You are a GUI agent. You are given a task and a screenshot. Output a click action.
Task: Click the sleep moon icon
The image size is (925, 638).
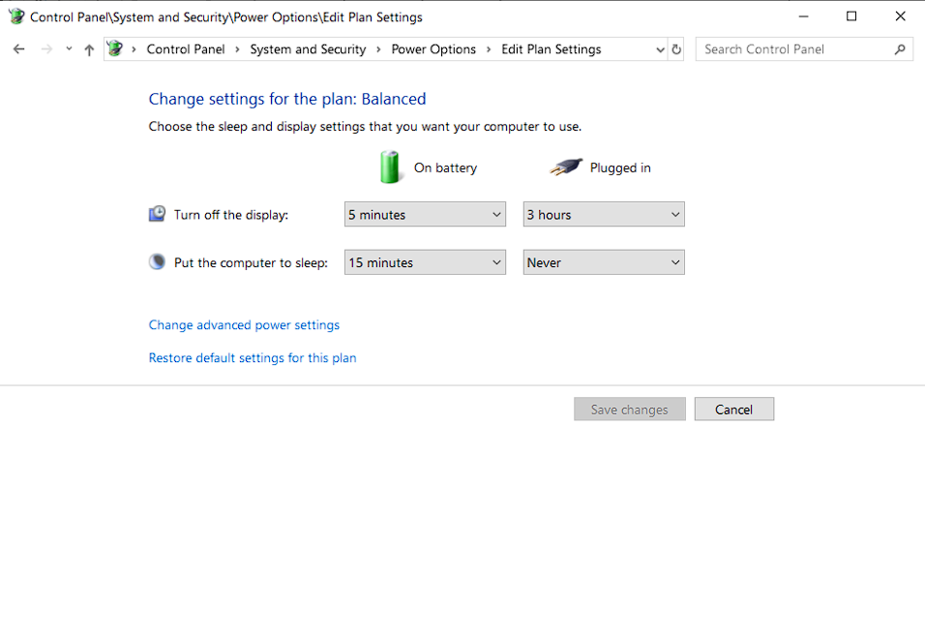[x=157, y=262]
